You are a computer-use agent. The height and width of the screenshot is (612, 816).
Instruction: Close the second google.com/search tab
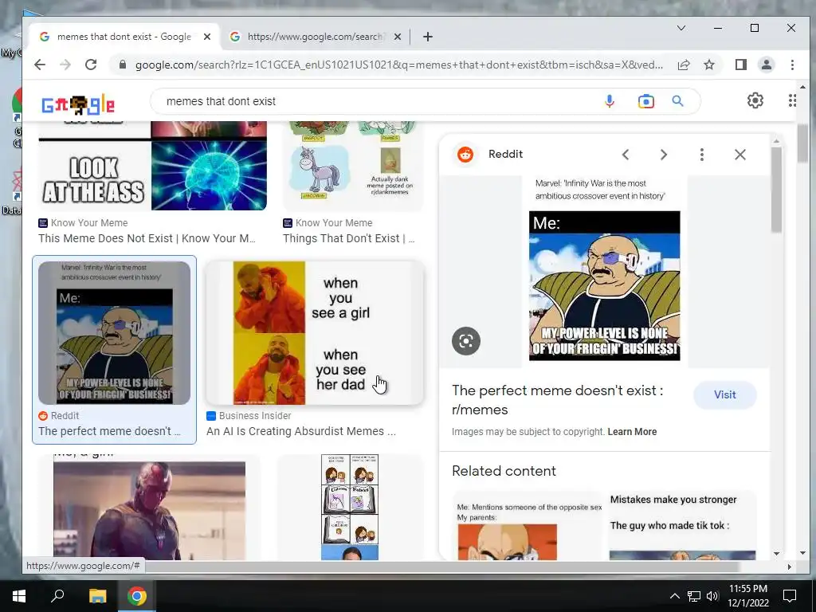(397, 37)
